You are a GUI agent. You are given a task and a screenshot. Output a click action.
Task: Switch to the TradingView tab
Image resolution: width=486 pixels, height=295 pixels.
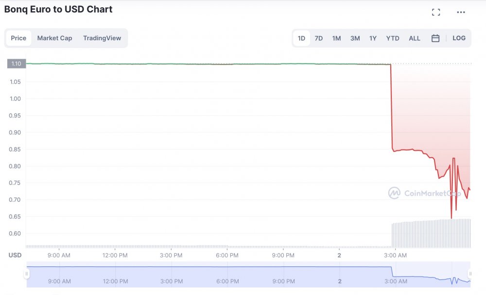102,38
